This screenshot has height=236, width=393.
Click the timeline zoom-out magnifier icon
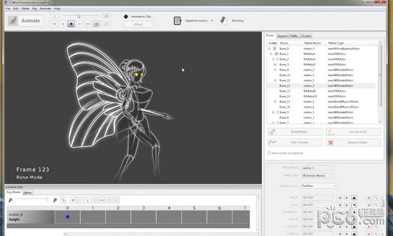click(x=10, y=200)
